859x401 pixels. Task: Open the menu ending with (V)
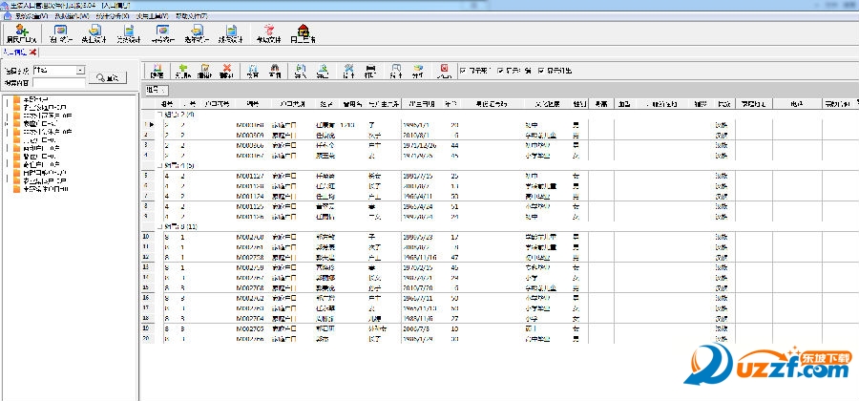[x=33, y=15]
